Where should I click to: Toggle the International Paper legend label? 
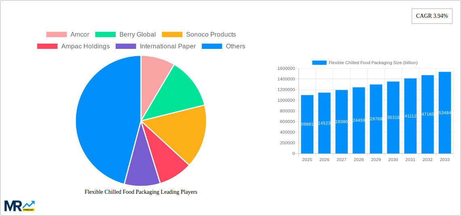point(167,46)
